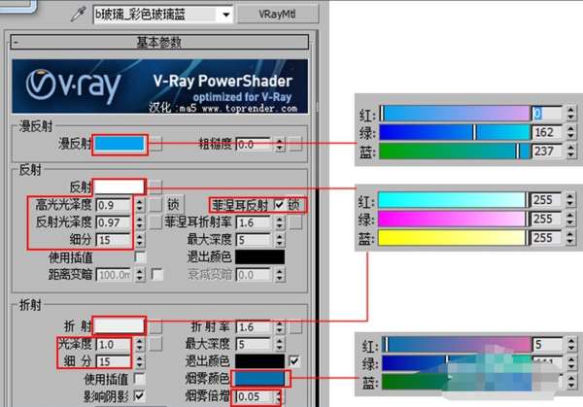This screenshot has height=407, width=583.
Task: Adjust the reflection 最大深度 spinner
Action: 280,240
